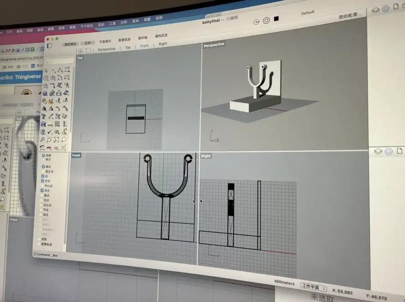Click the layers icon in lower right panel
This screenshot has width=405, height=302.
click(378, 151)
